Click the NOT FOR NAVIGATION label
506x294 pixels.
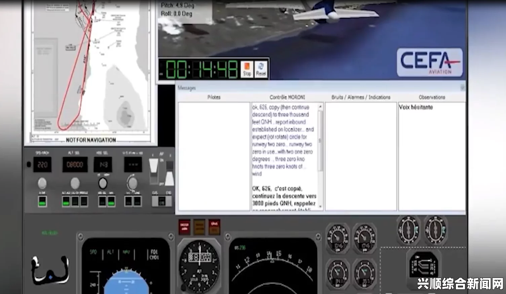[91, 140]
